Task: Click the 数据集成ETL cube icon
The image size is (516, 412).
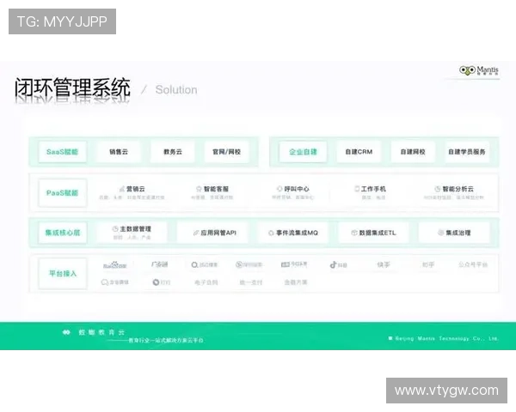Action: [x=354, y=233]
